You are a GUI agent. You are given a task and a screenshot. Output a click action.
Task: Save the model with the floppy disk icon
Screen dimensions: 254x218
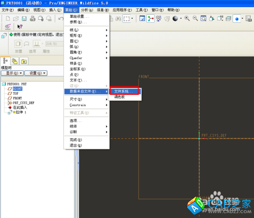click(x=24, y=18)
